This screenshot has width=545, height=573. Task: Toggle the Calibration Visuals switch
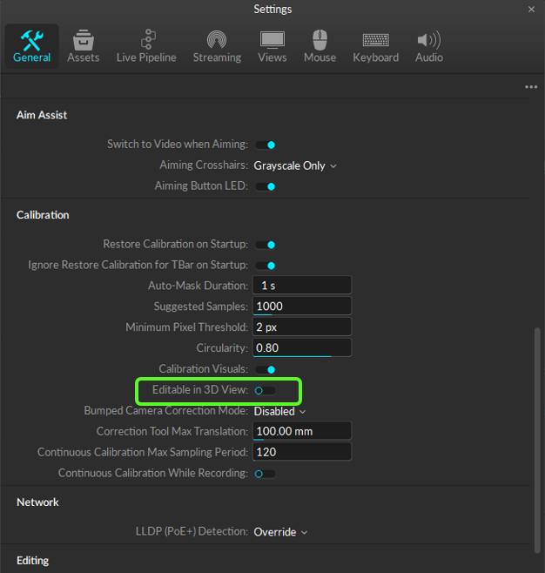266,370
